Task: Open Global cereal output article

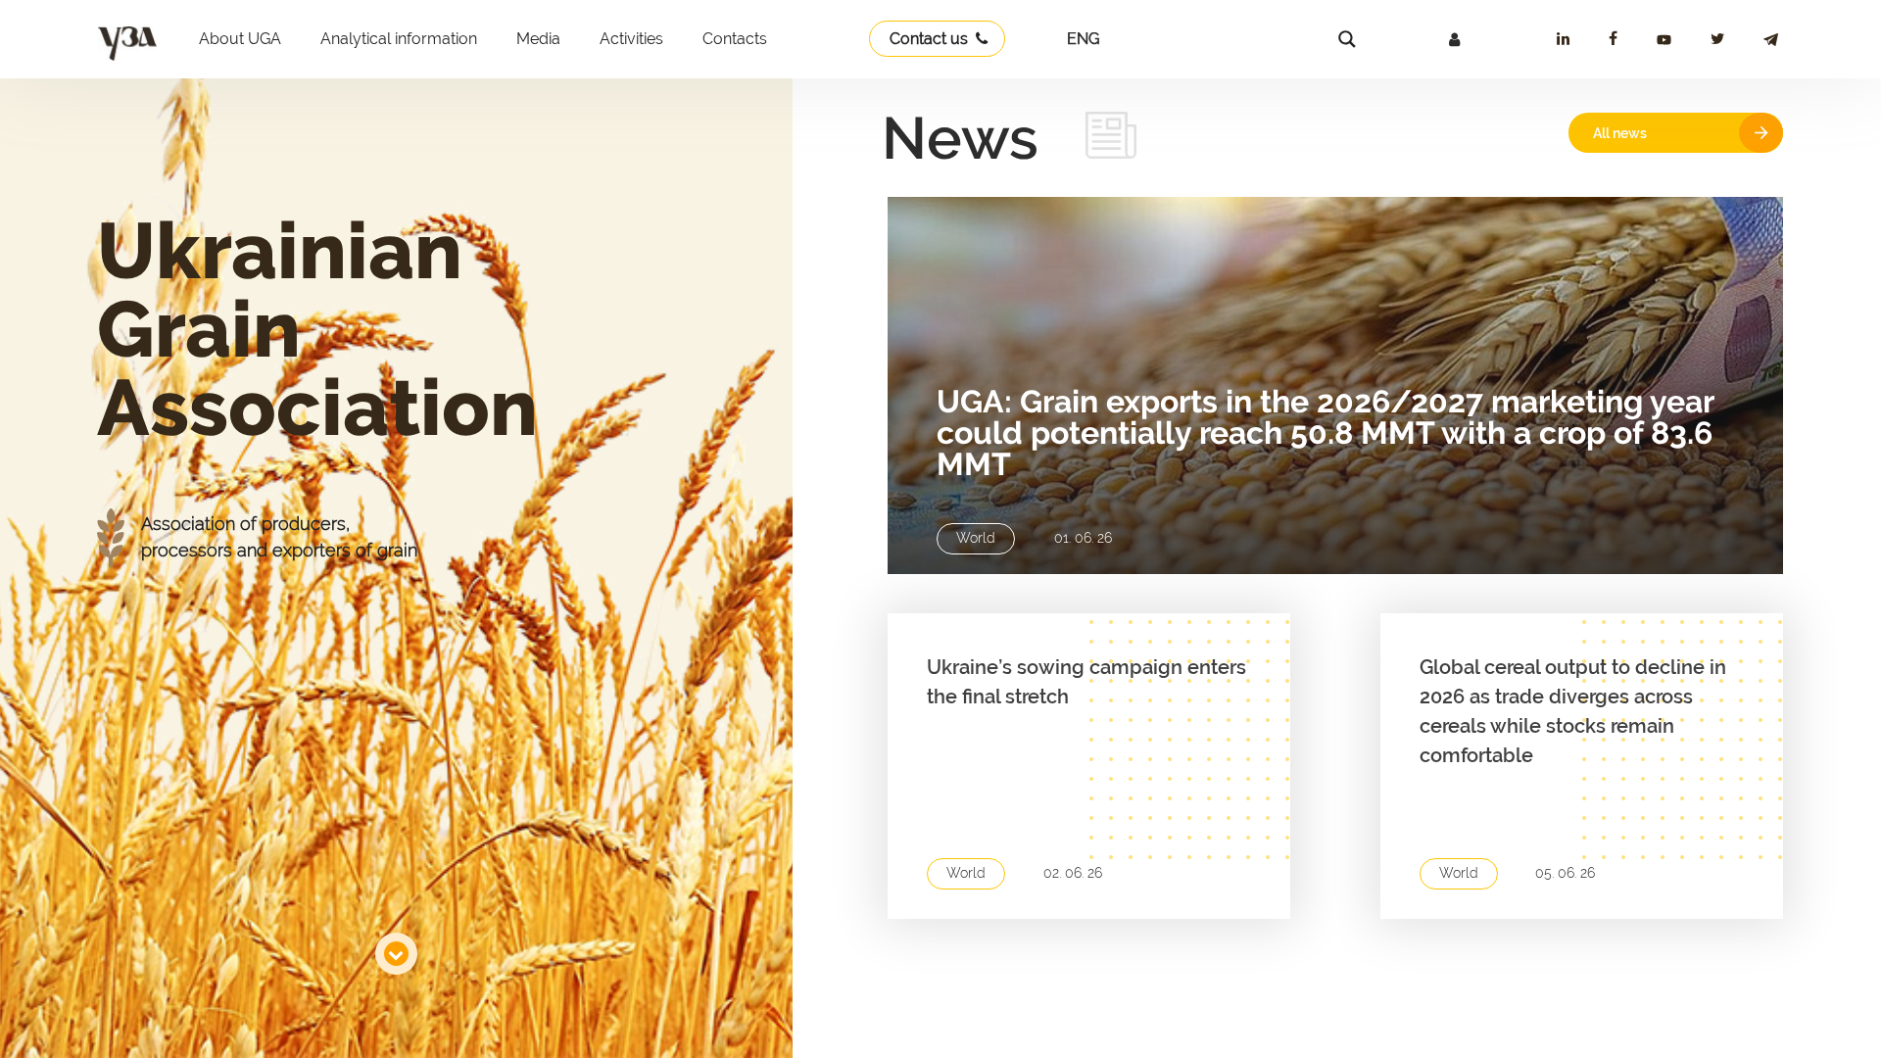Action: click(1572, 711)
